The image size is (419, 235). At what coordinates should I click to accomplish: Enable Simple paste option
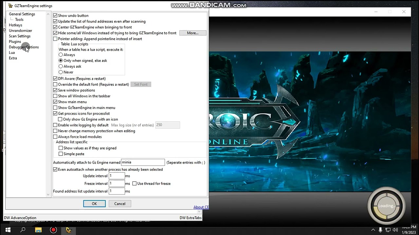61,154
